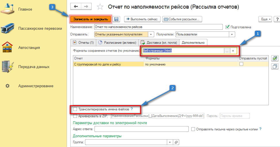Screen dimensions: 280x147
Task: Add page to favorites with star icon
Action: 100,7
